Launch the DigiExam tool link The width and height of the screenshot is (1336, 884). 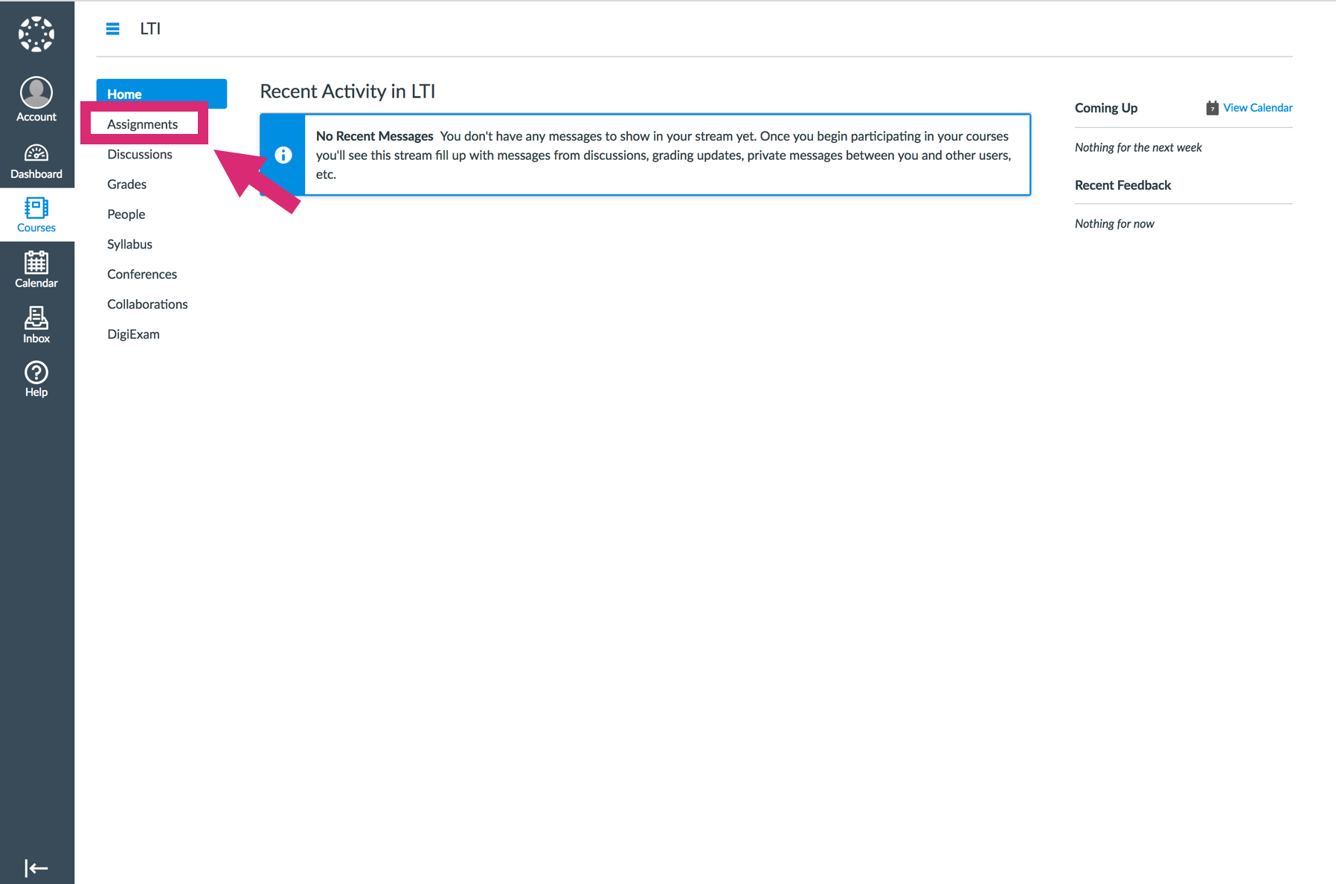(134, 334)
